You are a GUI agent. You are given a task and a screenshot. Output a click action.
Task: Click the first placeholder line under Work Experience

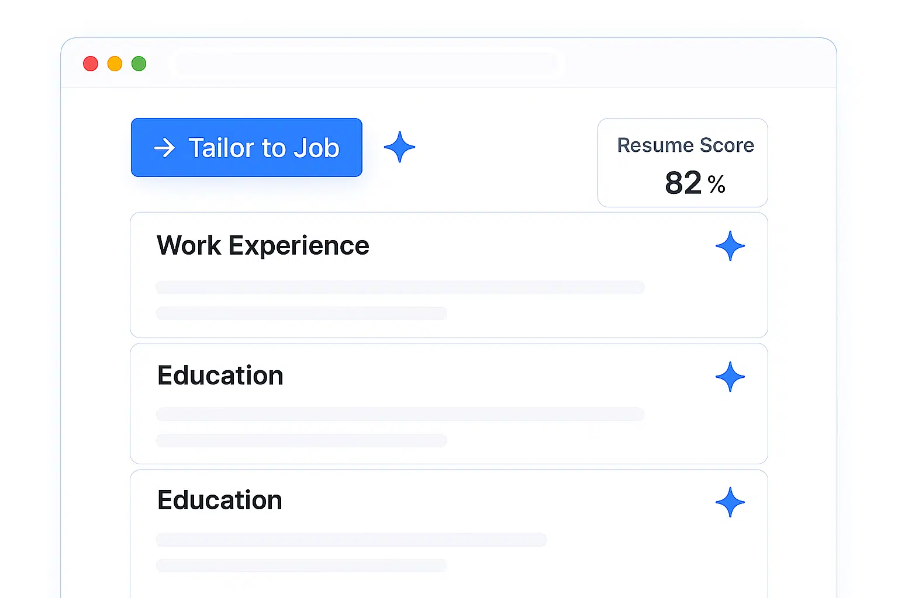coord(400,287)
